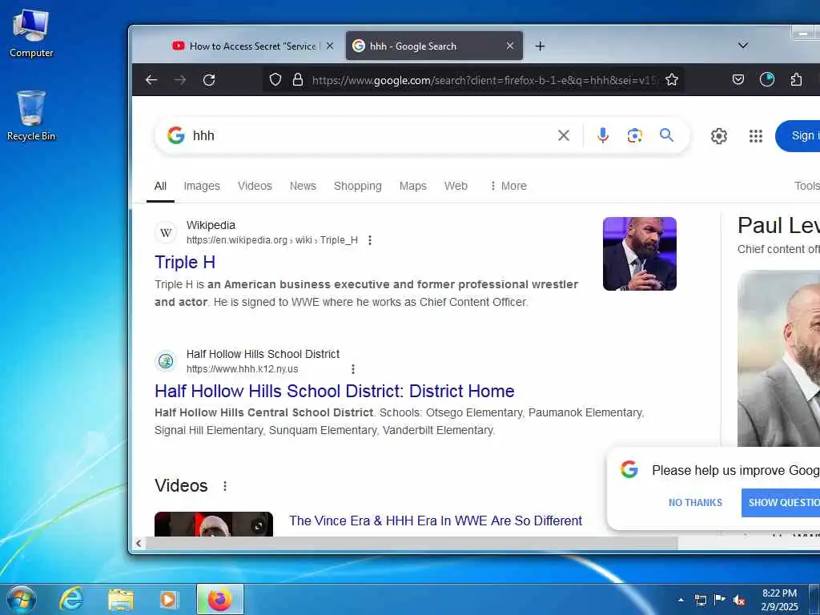
Task: Click the horizontal scrollbar left arrow
Action: click(139, 544)
